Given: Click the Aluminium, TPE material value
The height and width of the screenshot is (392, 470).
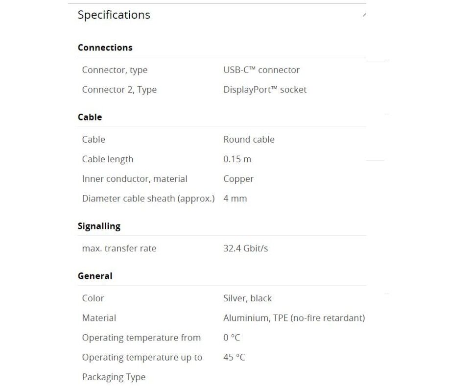Looking at the screenshot, I should click(x=294, y=318).
